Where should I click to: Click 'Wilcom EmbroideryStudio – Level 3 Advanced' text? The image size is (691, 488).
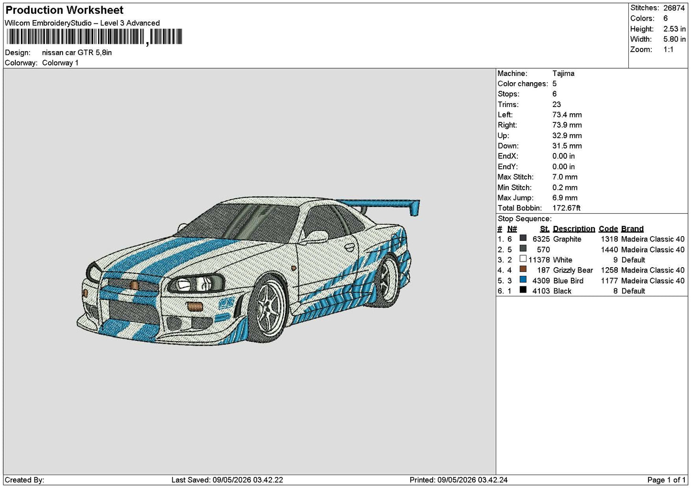[82, 23]
